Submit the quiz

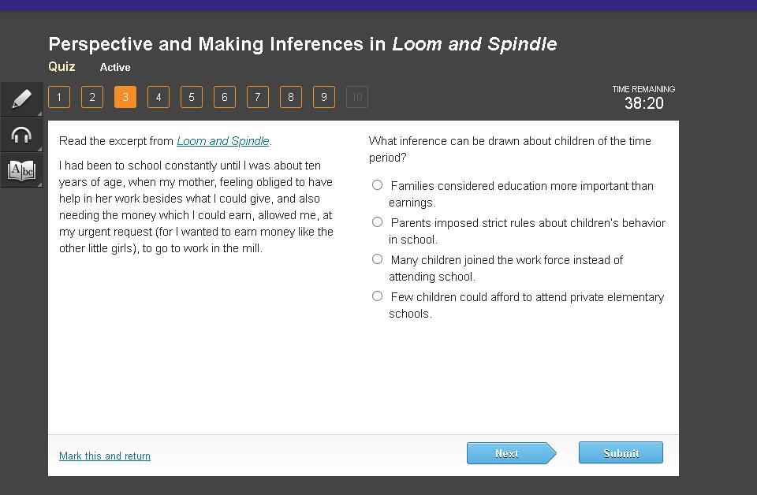[621, 453]
